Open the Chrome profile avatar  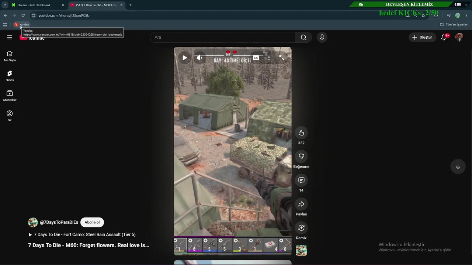coord(458,15)
